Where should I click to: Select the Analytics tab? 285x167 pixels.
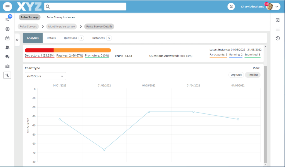[33, 38]
